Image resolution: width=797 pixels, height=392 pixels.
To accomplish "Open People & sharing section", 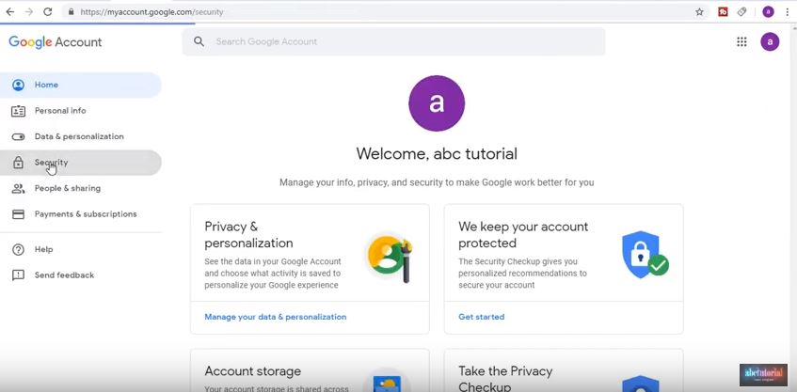I will pyautogui.click(x=81, y=188).
